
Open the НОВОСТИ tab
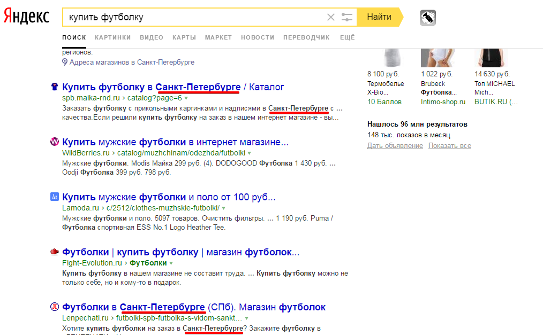click(258, 37)
